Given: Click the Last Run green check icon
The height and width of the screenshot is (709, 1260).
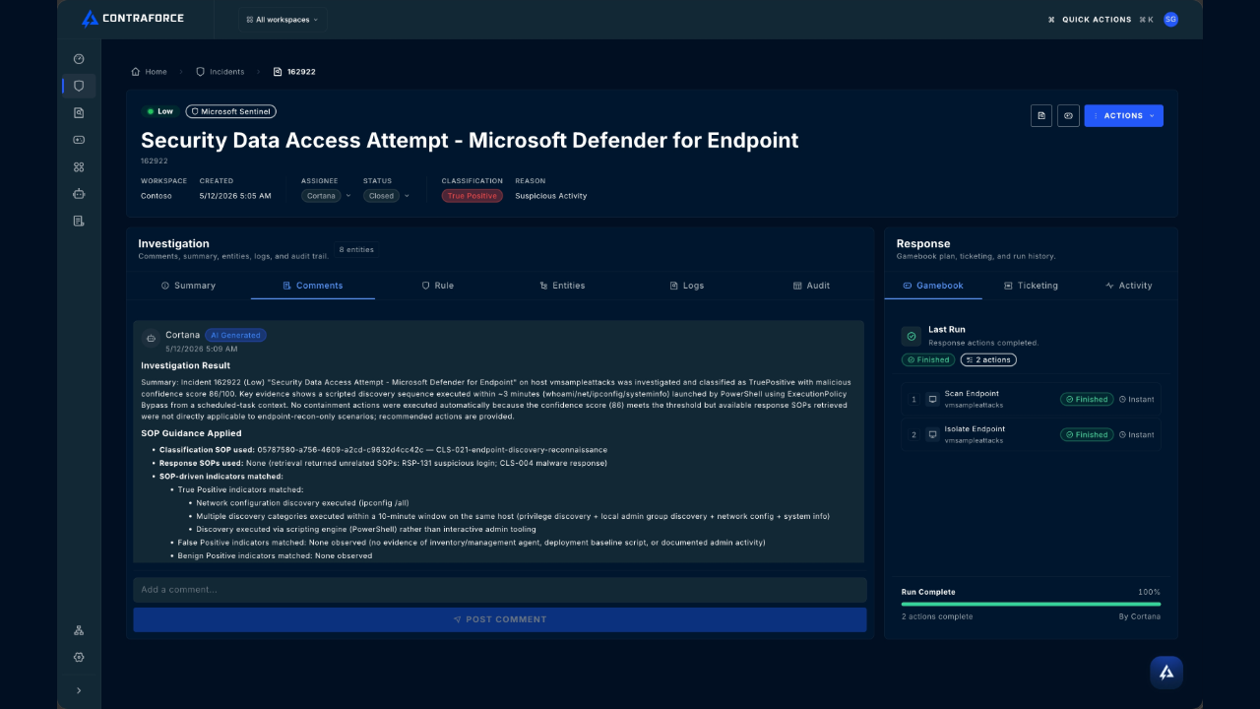Looking at the screenshot, I should pos(912,336).
